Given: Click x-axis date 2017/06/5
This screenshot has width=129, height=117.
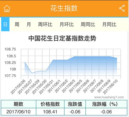Looking at the screenshot, I should click(x=75, y=86).
